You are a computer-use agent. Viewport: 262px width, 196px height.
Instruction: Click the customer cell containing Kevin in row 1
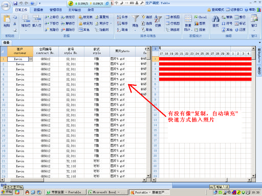[x=18, y=59]
